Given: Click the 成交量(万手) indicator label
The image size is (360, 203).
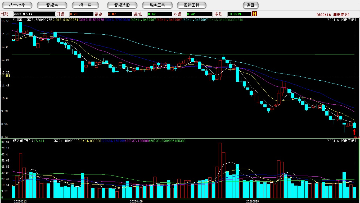Looking at the screenshot, I should [x=23, y=141].
